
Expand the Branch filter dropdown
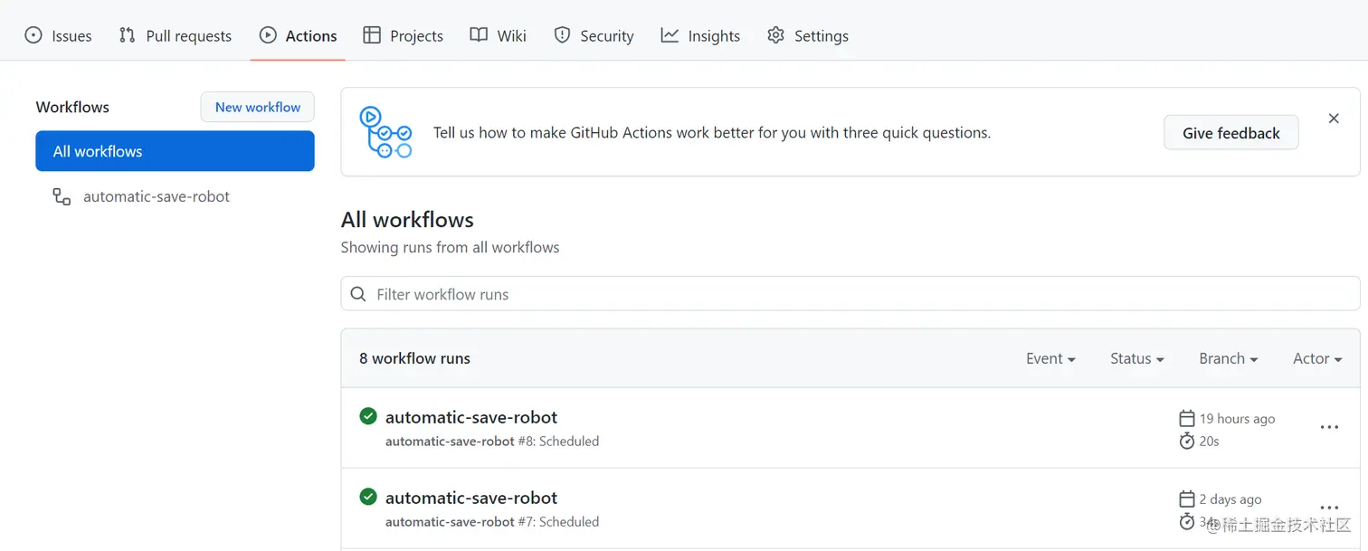click(1229, 358)
